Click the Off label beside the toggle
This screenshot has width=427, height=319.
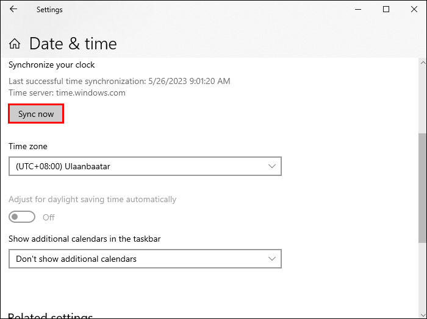coord(49,217)
